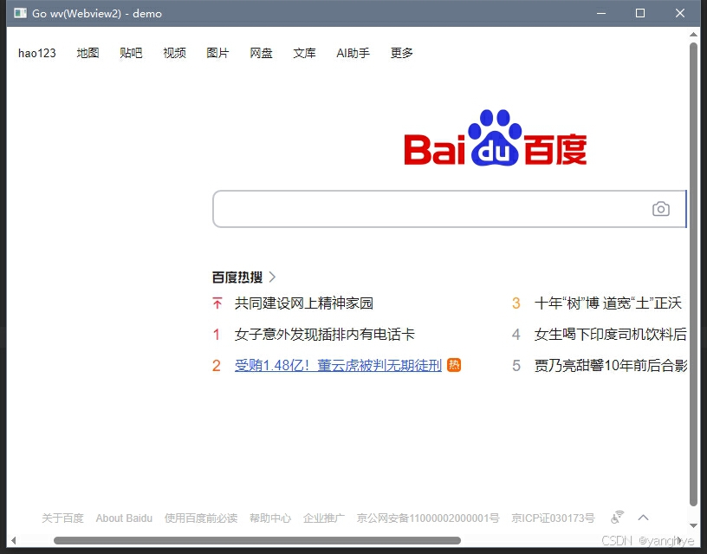Click the camera image search icon
The image size is (707, 554).
[660, 209]
